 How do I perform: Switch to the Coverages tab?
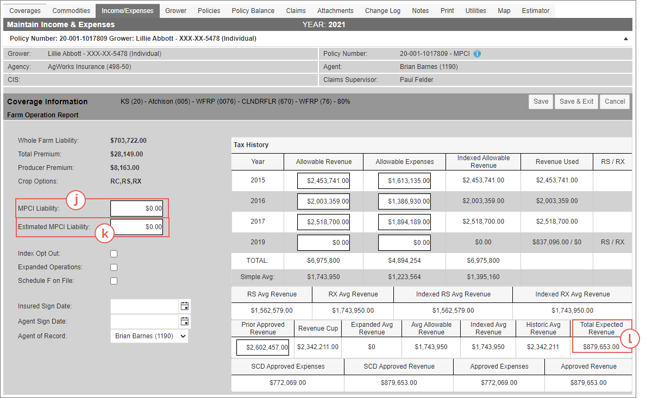pyautogui.click(x=25, y=11)
